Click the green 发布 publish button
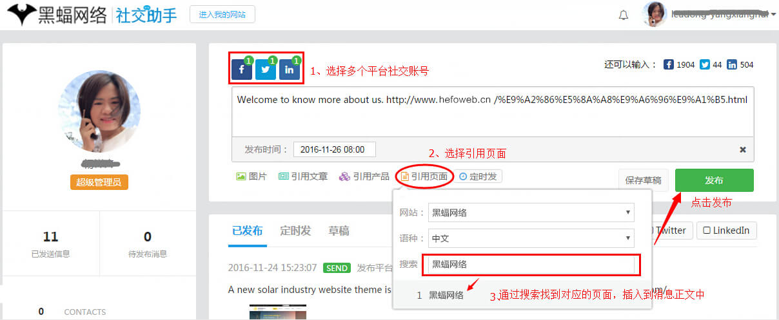Viewport: 779px width, 320px height. tap(714, 180)
